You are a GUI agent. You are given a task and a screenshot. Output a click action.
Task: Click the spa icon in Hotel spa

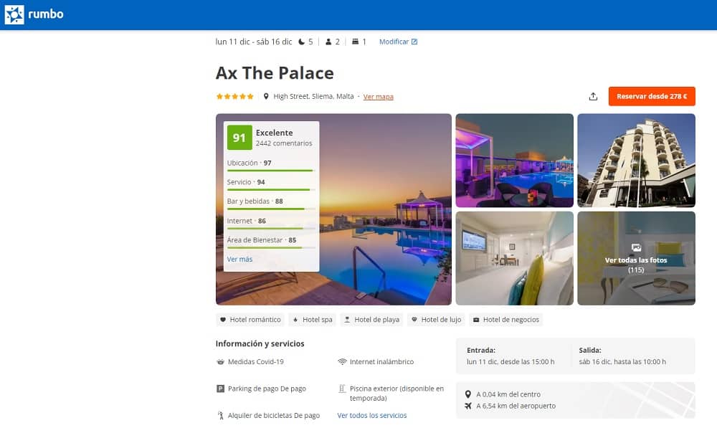pos(295,320)
